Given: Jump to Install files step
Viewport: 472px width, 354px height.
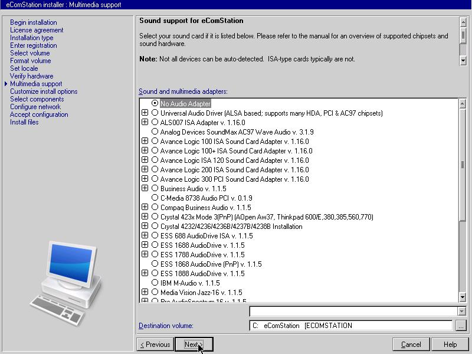Looking at the screenshot, I should click(x=24, y=122).
